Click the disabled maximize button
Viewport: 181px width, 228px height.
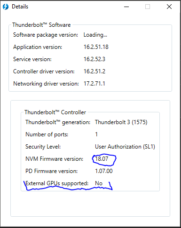click(x=148, y=7)
